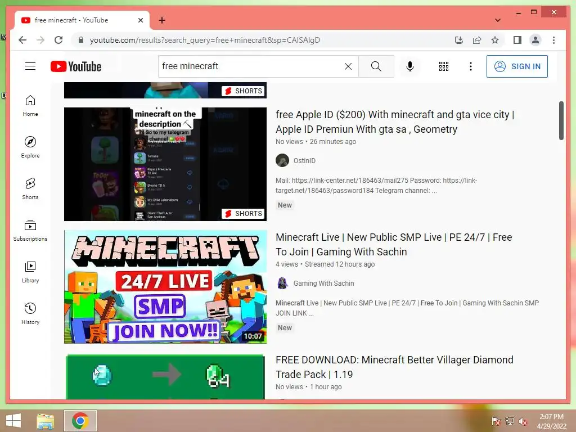Viewport: 576px width, 432px height.
Task: Open the Apple ID shorts video thumbnail
Action: [x=165, y=164]
